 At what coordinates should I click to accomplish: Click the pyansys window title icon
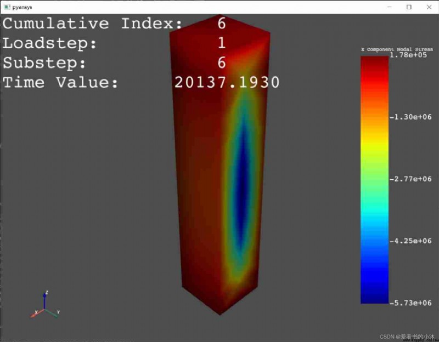(x=7, y=7)
